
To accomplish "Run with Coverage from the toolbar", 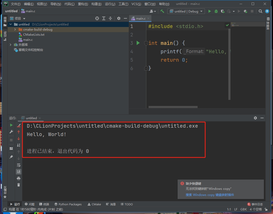I will click(x=223, y=11).
